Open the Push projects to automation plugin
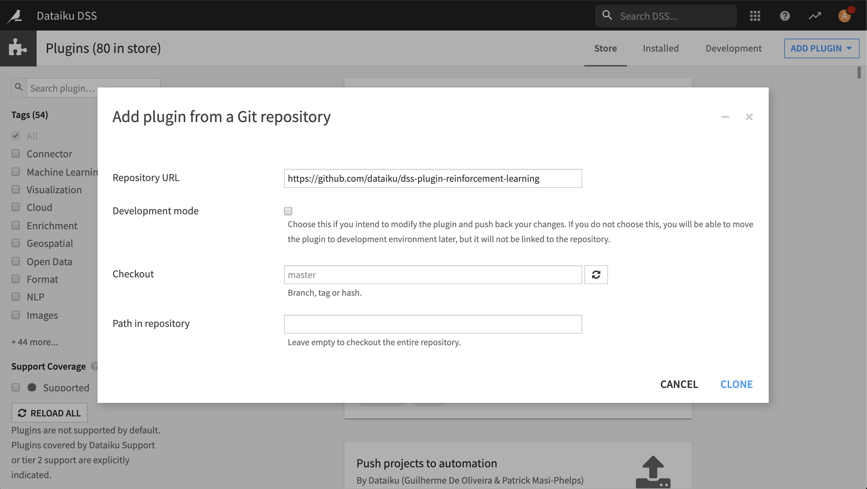Viewport: 867px width, 489px height. pyautogui.click(x=426, y=463)
